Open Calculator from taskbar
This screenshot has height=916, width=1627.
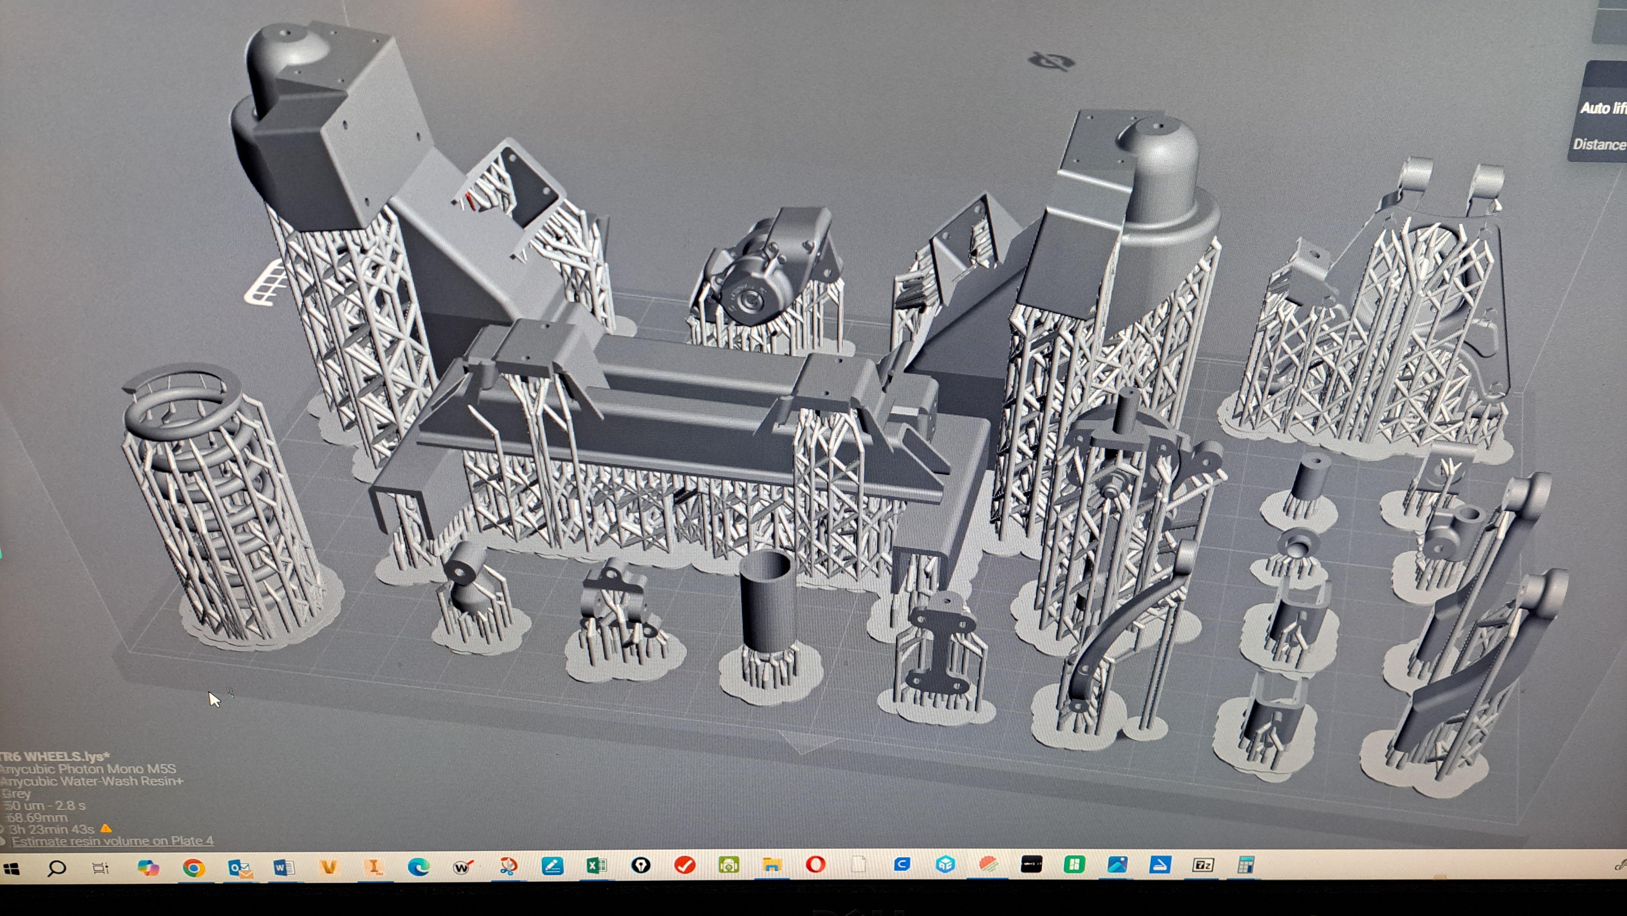pyautogui.click(x=1245, y=865)
